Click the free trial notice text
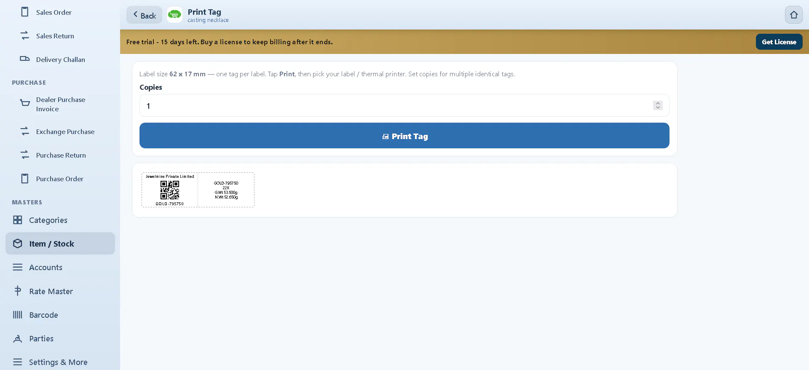The image size is (809, 370). pos(230,42)
